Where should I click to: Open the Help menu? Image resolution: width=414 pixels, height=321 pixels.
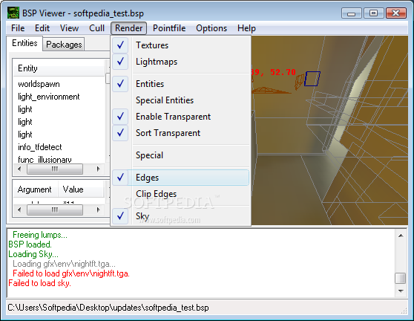click(x=246, y=28)
